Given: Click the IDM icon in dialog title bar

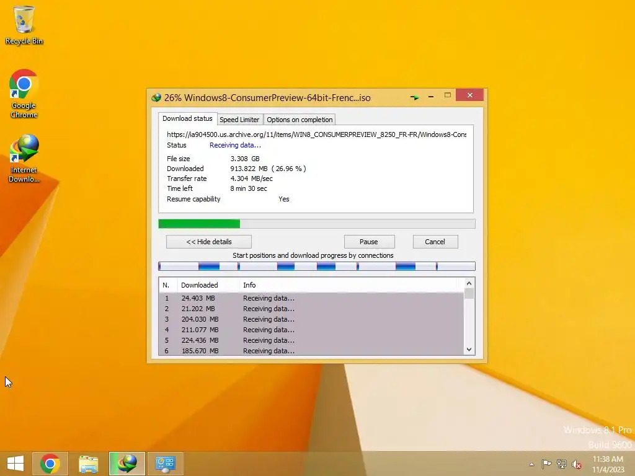Looking at the screenshot, I should pyautogui.click(x=156, y=97).
